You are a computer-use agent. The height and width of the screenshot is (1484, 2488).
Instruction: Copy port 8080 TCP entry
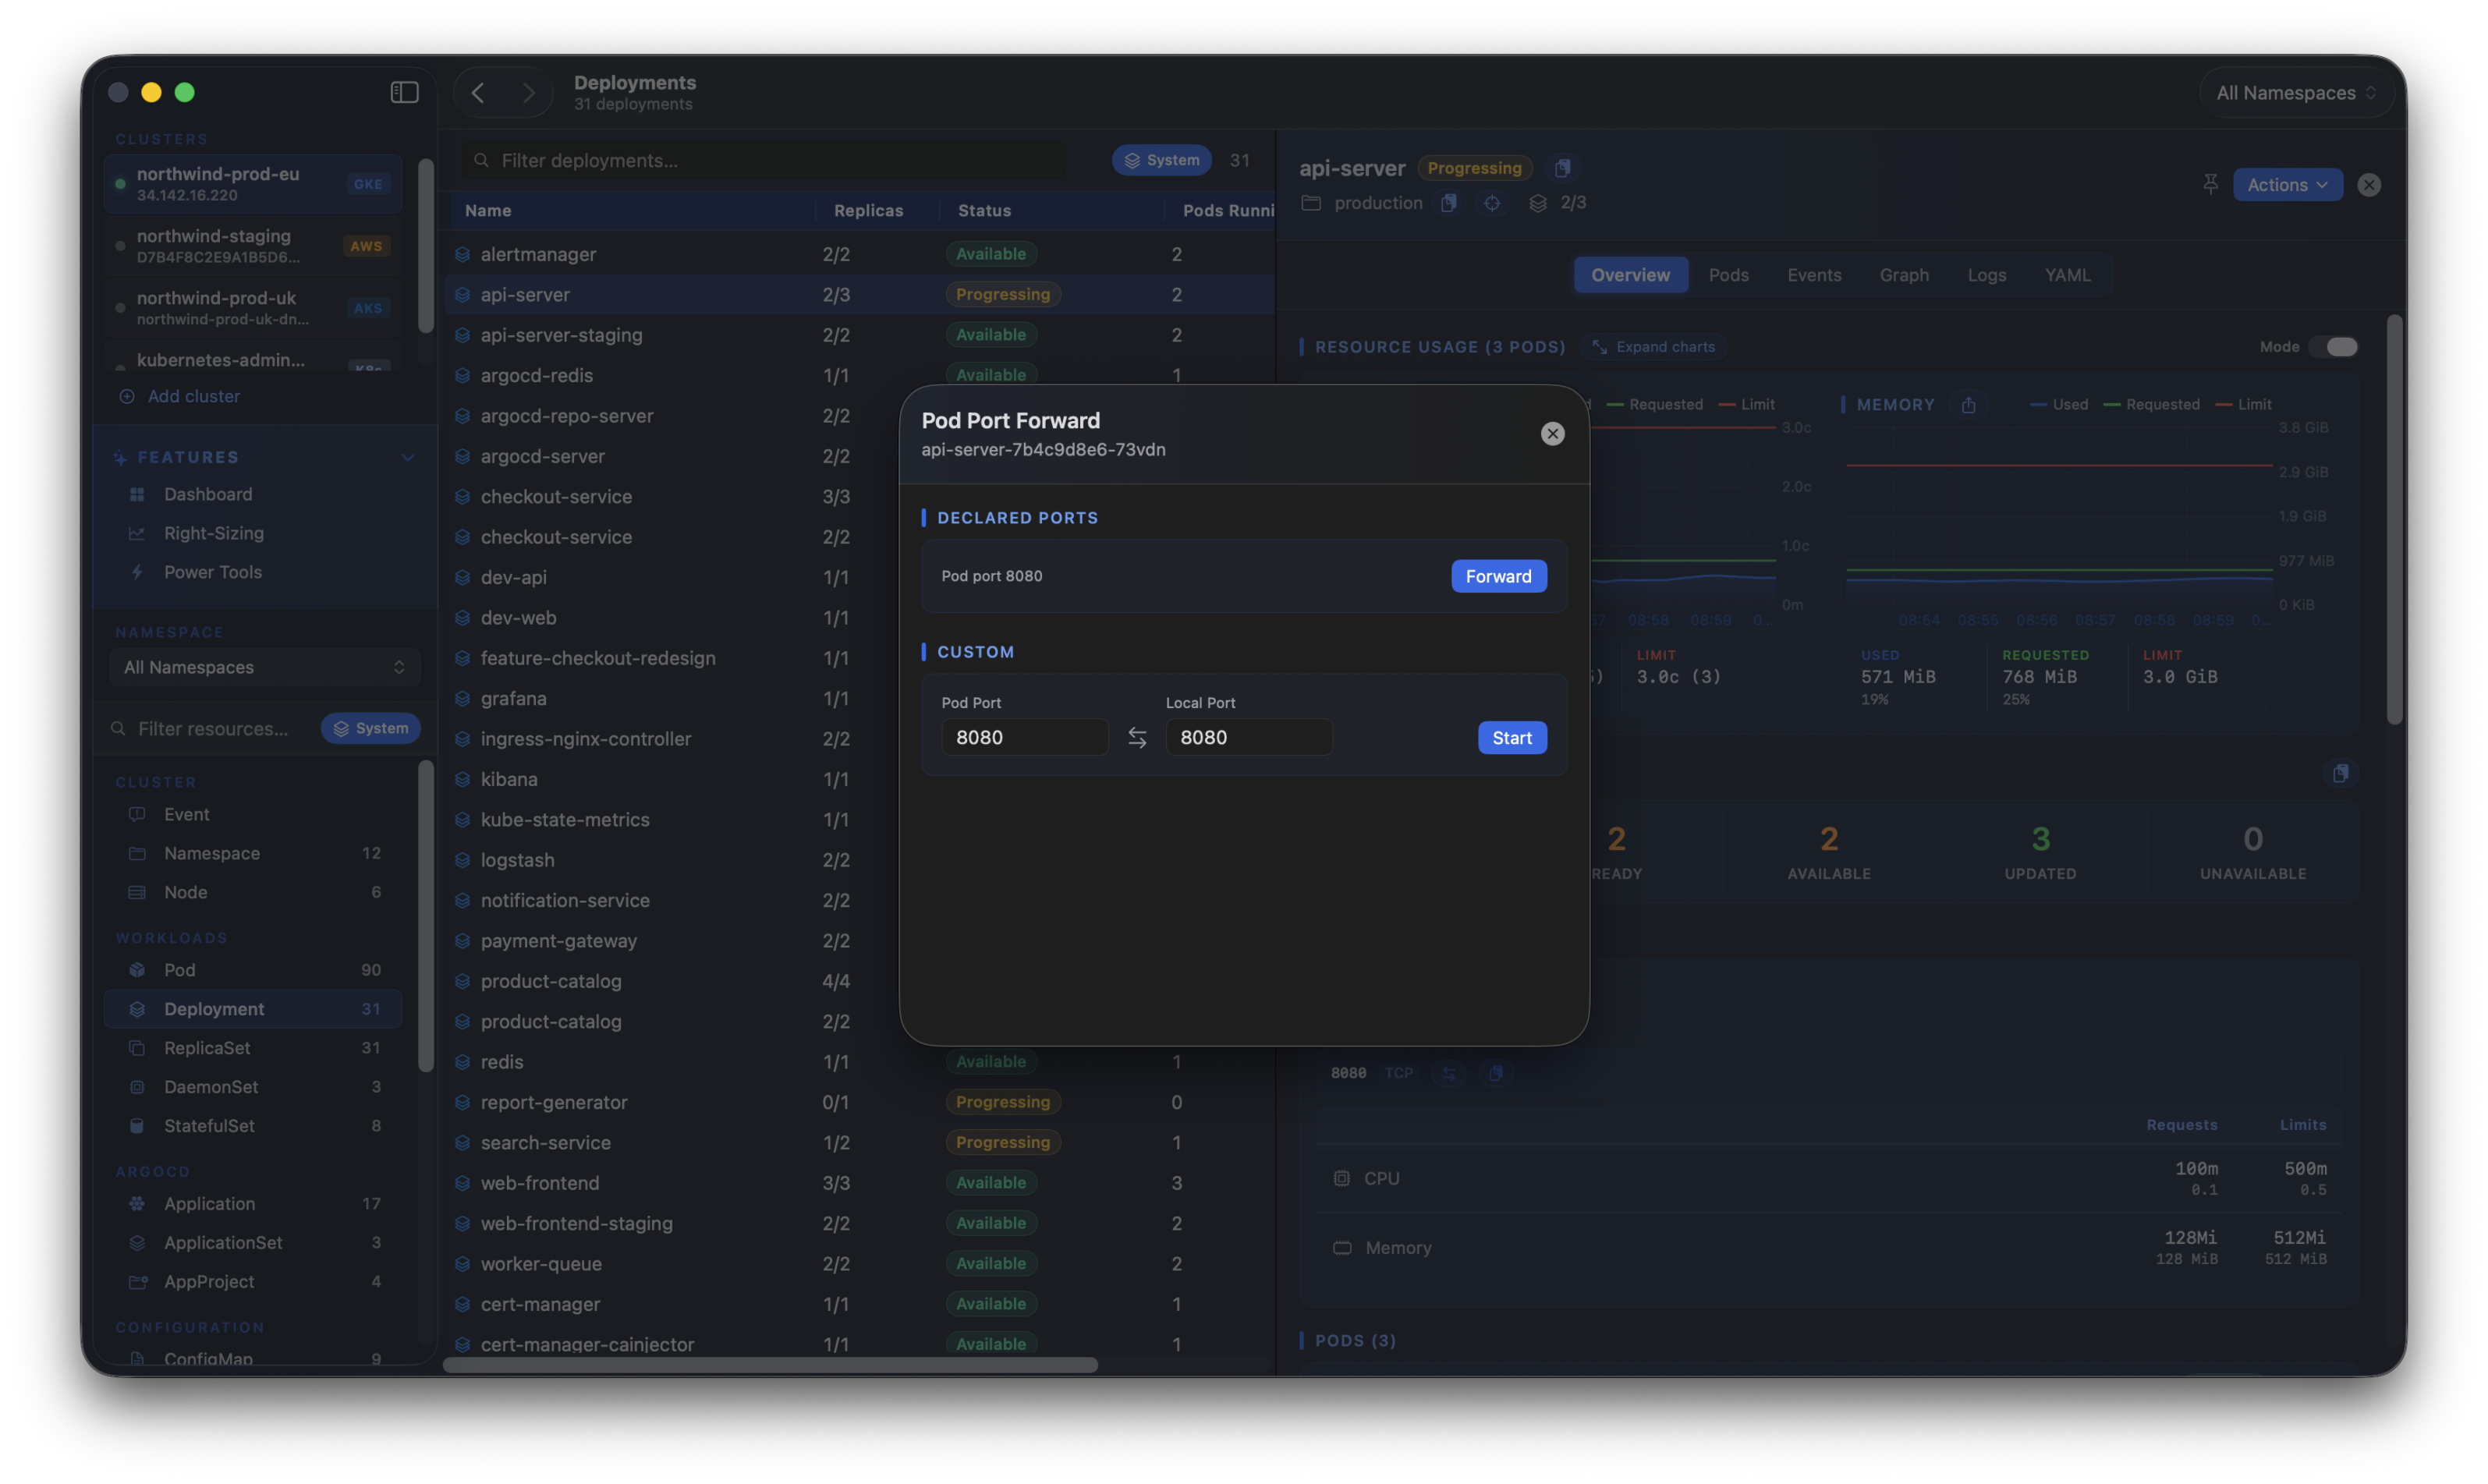click(1495, 1074)
